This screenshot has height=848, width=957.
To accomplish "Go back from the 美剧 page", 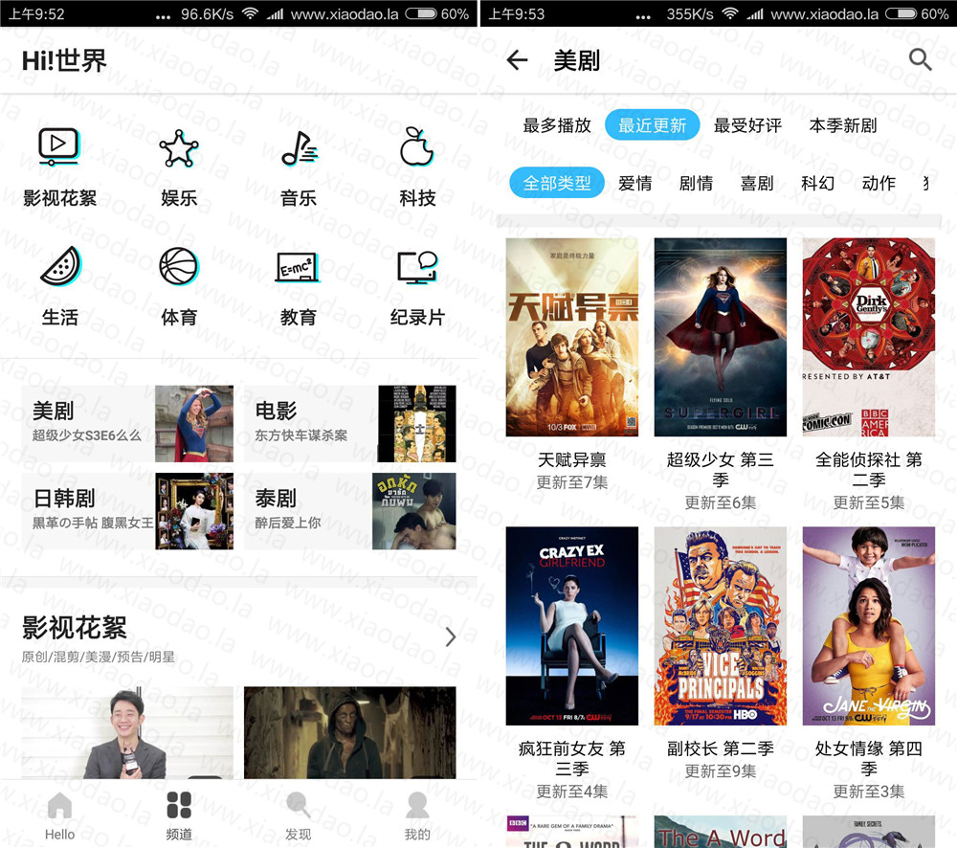I will (x=517, y=60).
